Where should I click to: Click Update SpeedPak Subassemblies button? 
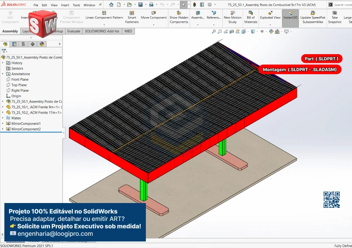313,17
